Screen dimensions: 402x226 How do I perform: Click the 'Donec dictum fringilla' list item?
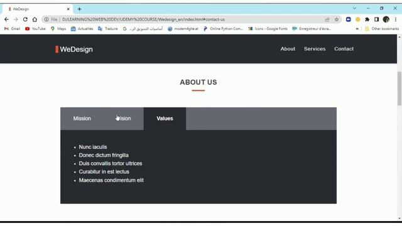(104, 155)
